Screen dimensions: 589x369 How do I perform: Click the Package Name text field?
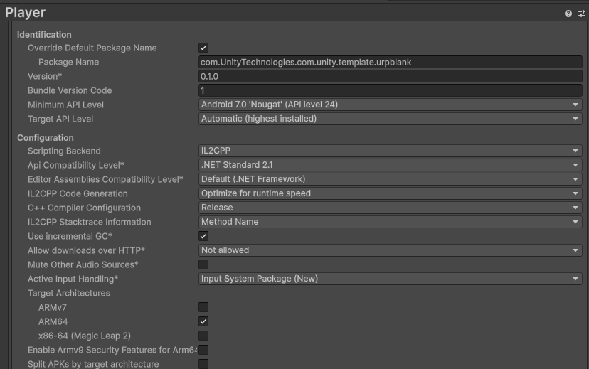391,62
